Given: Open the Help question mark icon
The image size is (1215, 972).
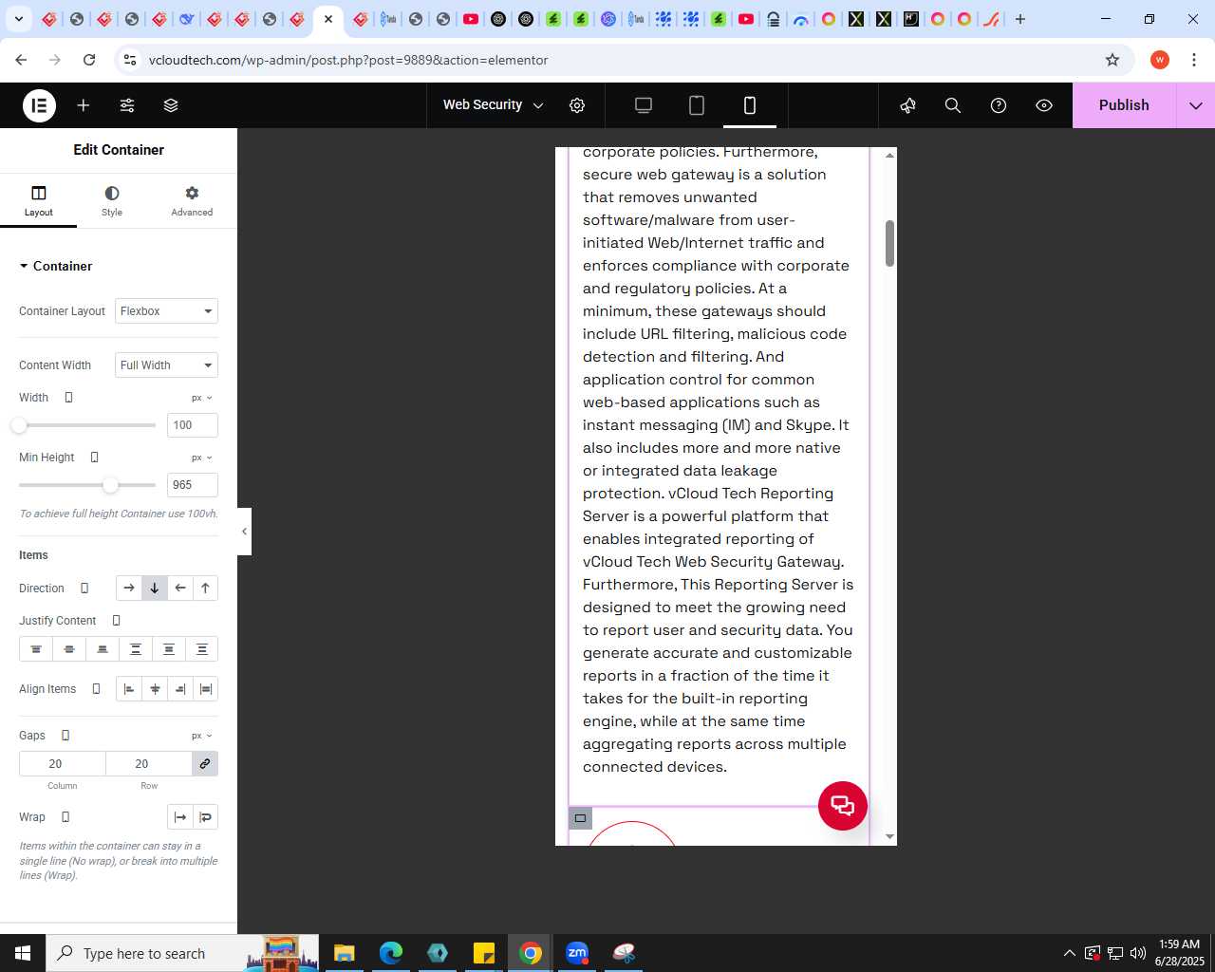Looking at the screenshot, I should pyautogui.click(x=999, y=105).
